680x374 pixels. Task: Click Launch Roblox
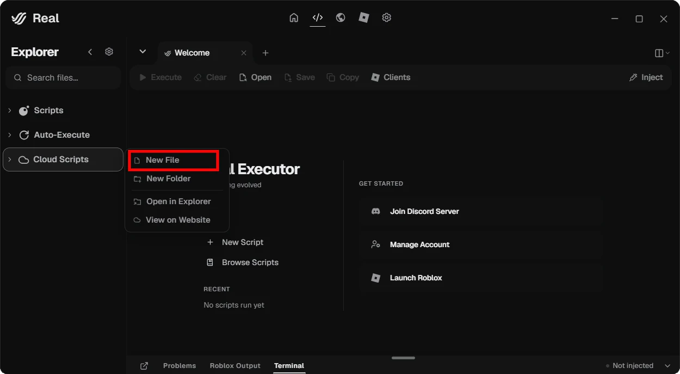tap(481, 278)
